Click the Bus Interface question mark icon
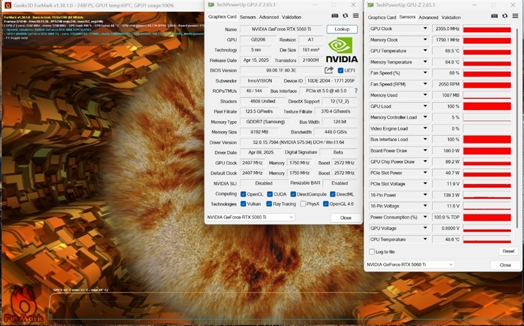The image size is (524, 326). point(356,91)
